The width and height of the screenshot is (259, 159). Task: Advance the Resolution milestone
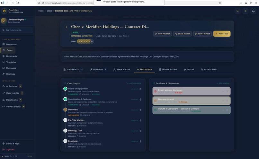(x=134, y=142)
